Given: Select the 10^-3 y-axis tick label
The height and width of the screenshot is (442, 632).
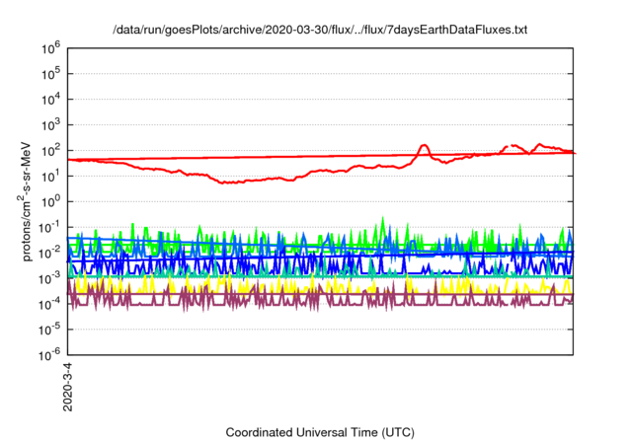Looking at the screenshot, I should point(49,278).
